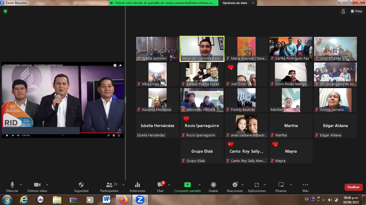366x205 pixels.
Task: Select Grupo Eliab participant tile
Action: tap(202, 151)
